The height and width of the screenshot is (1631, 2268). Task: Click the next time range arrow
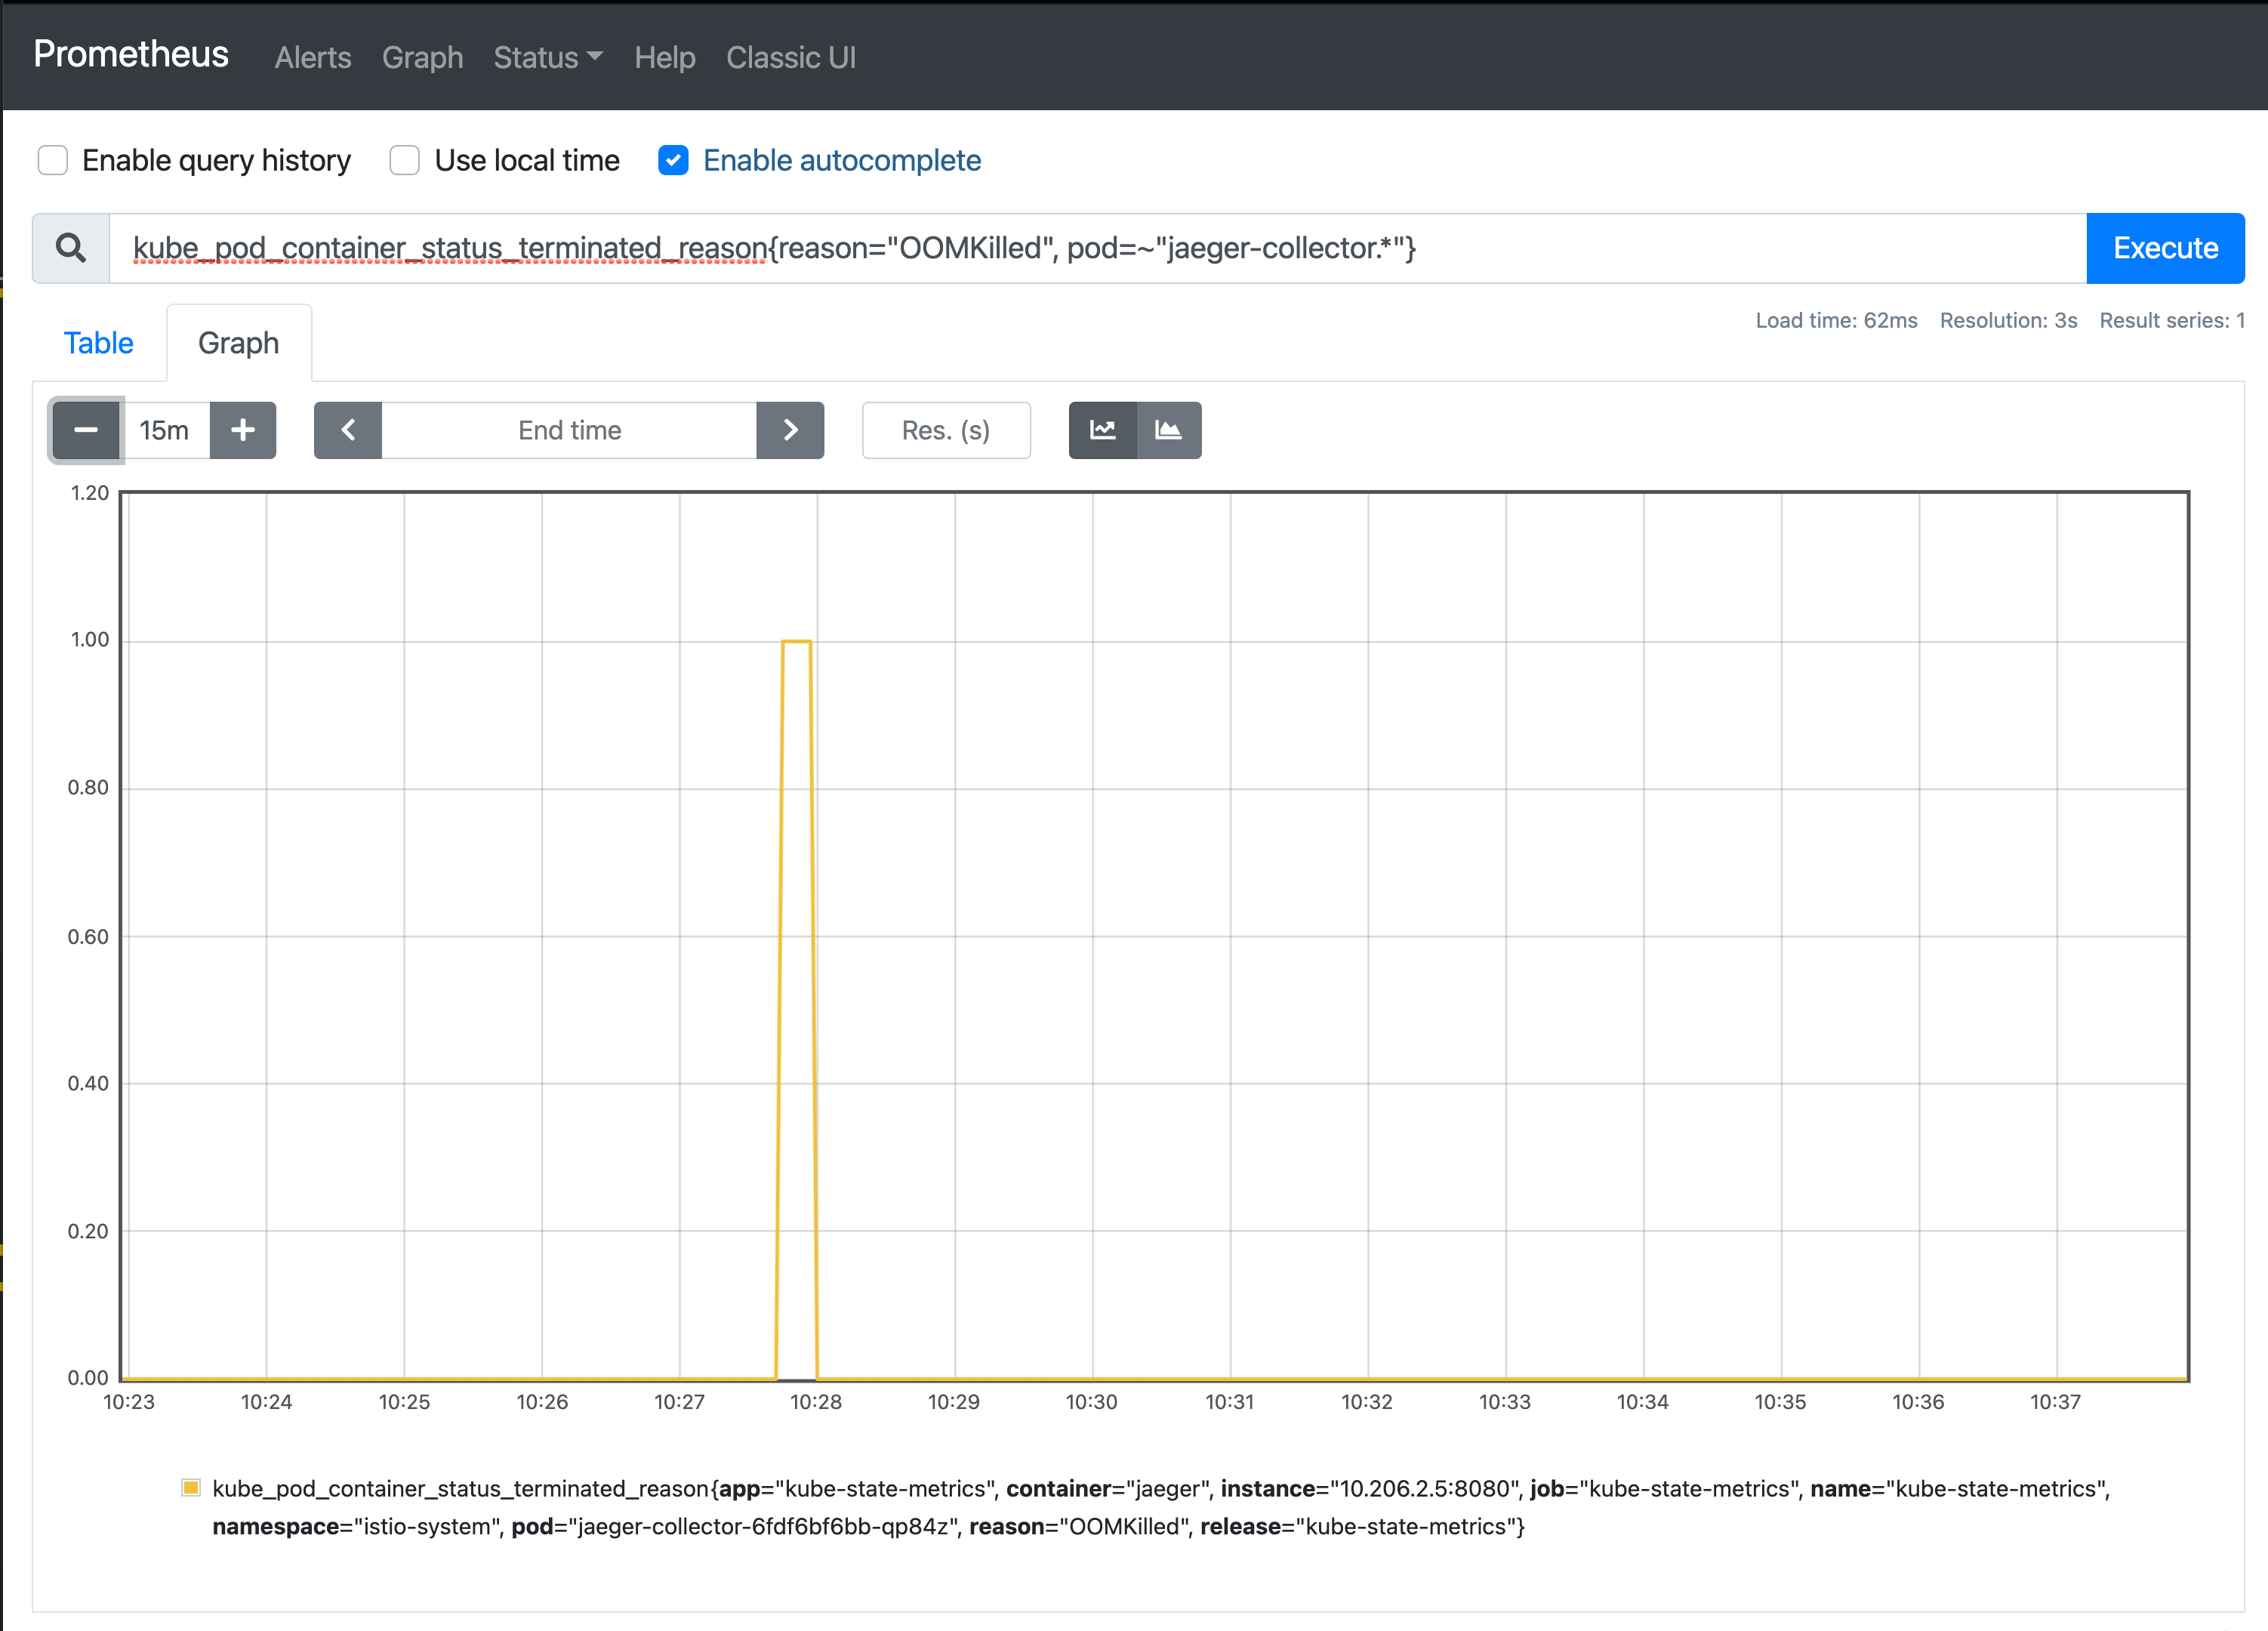789,430
